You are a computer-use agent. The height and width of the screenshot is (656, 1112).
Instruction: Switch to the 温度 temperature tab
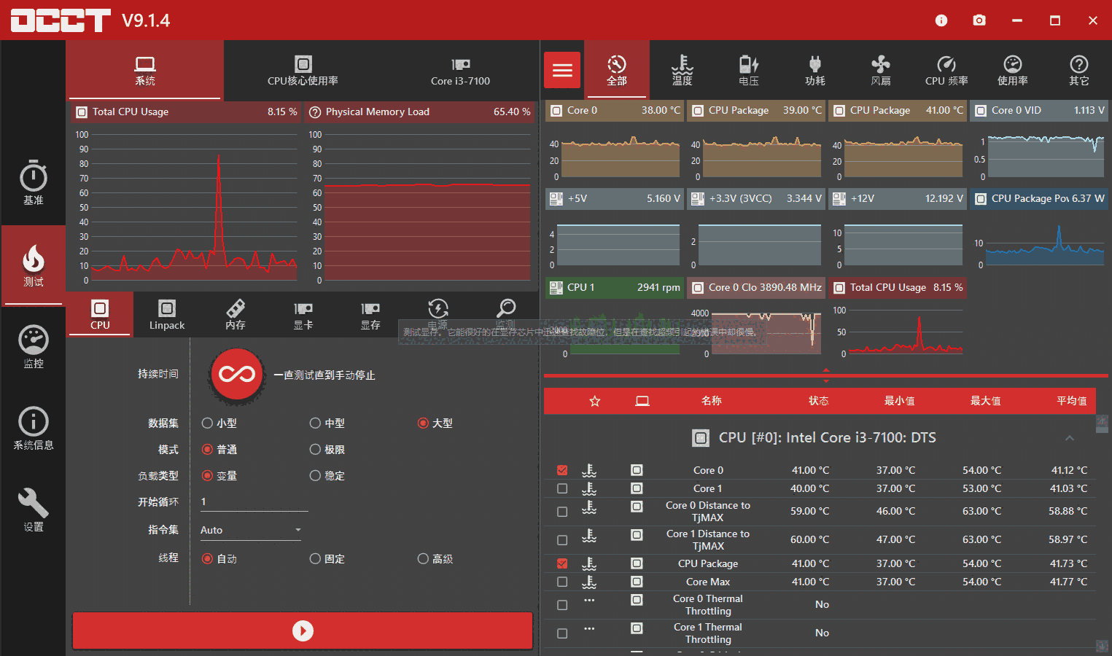pos(683,70)
